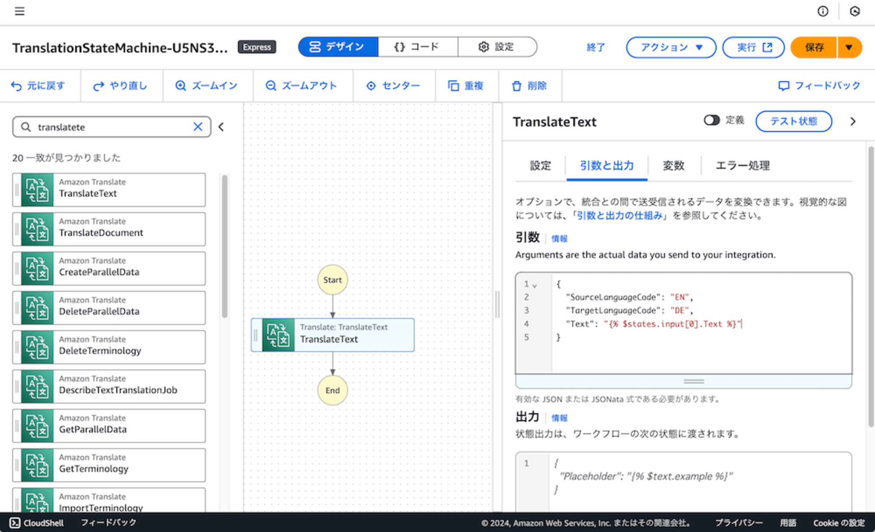Screen dimensions: 875x532
Task: Switch to エラー処理 tab
Action: pyautogui.click(x=742, y=166)
